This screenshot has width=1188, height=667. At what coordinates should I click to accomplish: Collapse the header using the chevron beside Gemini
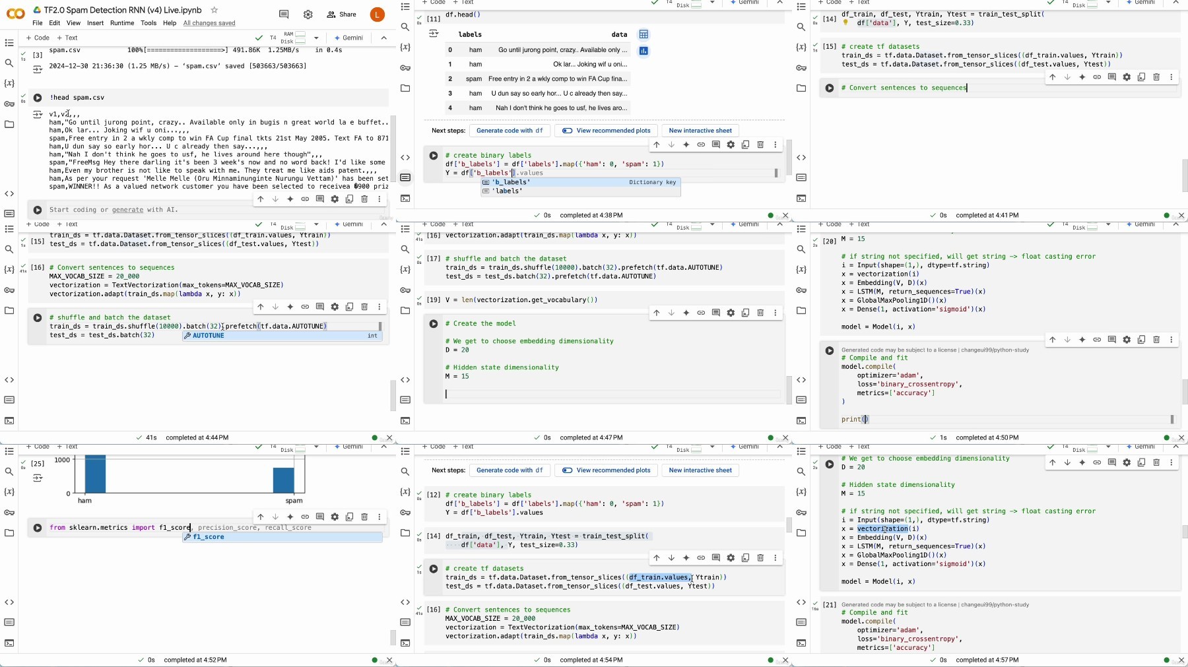[x=383, y=38]
